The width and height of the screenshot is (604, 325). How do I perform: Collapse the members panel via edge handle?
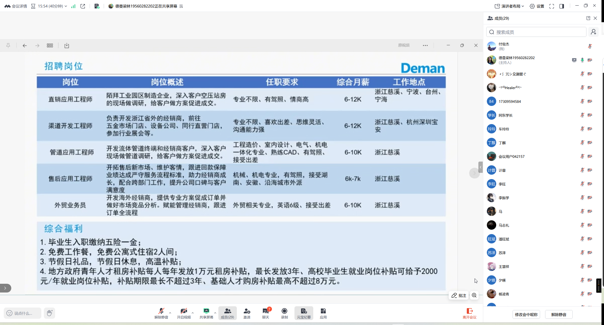481,167
